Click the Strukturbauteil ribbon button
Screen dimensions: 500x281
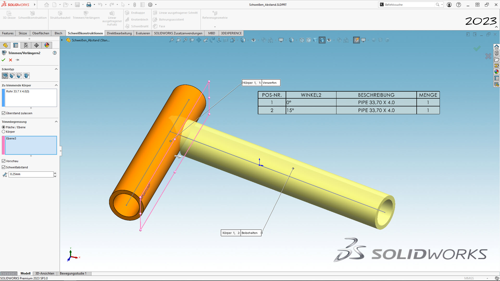click(60, 15)
